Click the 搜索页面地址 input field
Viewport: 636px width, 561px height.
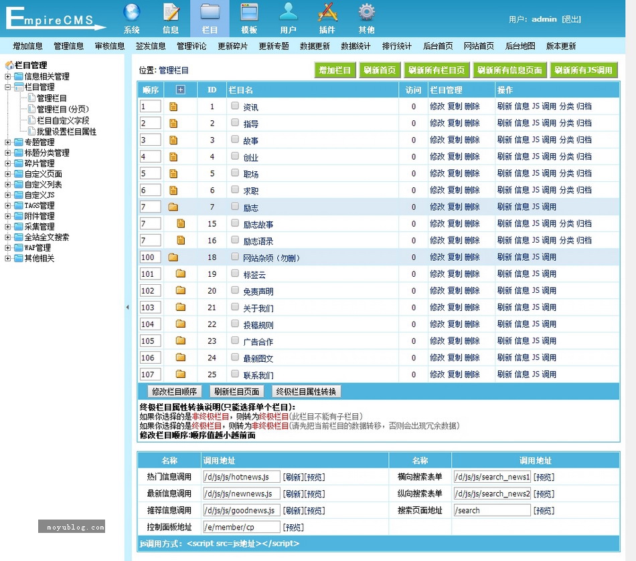(x=492, y=510)
